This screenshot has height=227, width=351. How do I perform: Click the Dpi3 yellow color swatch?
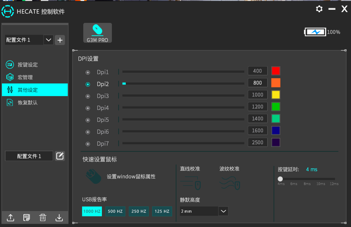click(276, 95)
